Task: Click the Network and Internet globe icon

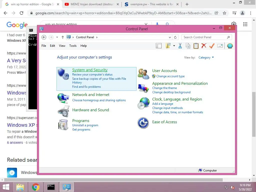Action: tap(63, 98)
